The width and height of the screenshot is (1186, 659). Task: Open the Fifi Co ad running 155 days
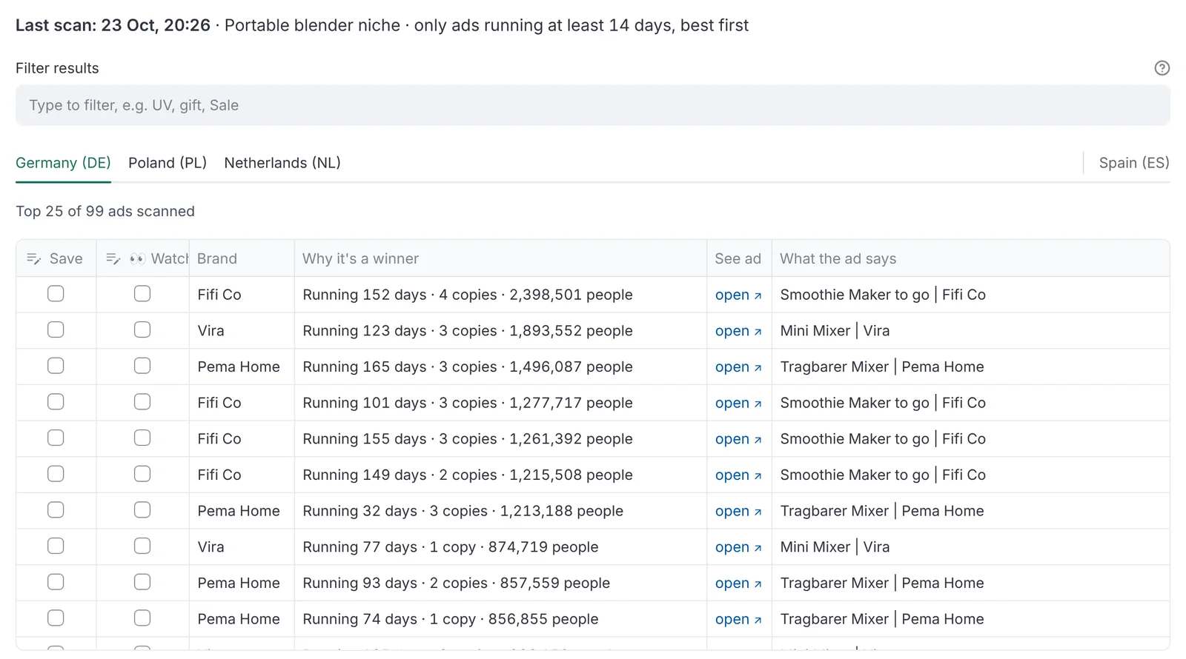[738, 439]
